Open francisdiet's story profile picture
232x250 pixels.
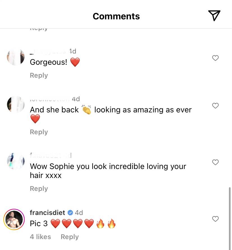click(14, 219)
